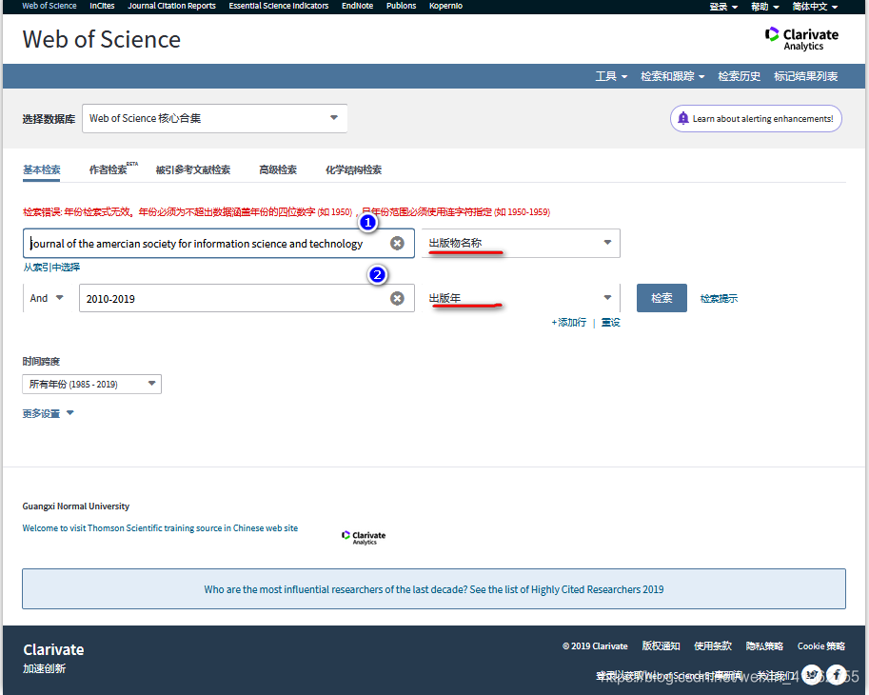This screenshot has height=695, width=869.
Task: Open the 简体中文 language dropdown
Action: pos(815,7)
